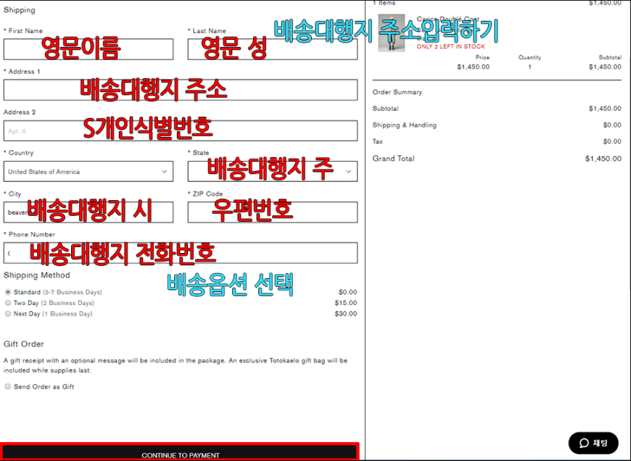Select Two Day shipping option

pyautogui.click(x=8, y=303)
